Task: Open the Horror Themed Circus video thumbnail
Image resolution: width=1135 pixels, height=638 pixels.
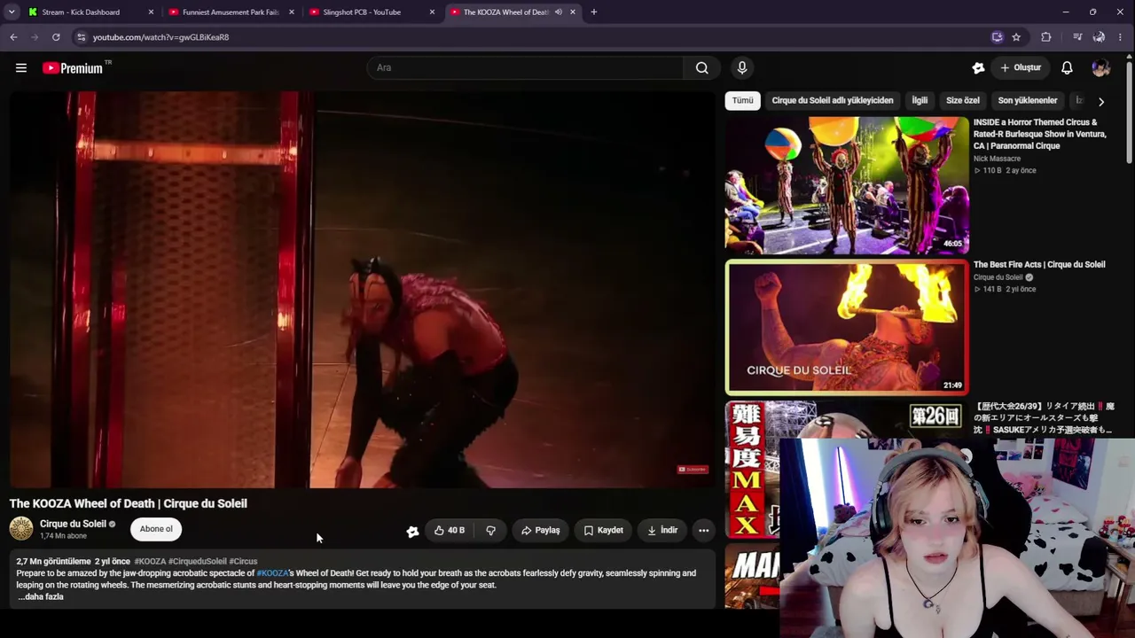Action: (847, 186)
